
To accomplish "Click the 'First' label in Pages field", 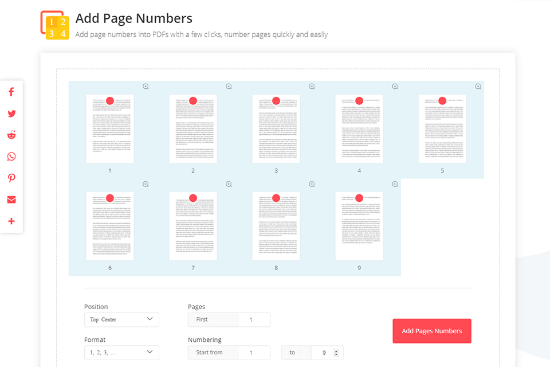I will [x=202, y=319].
